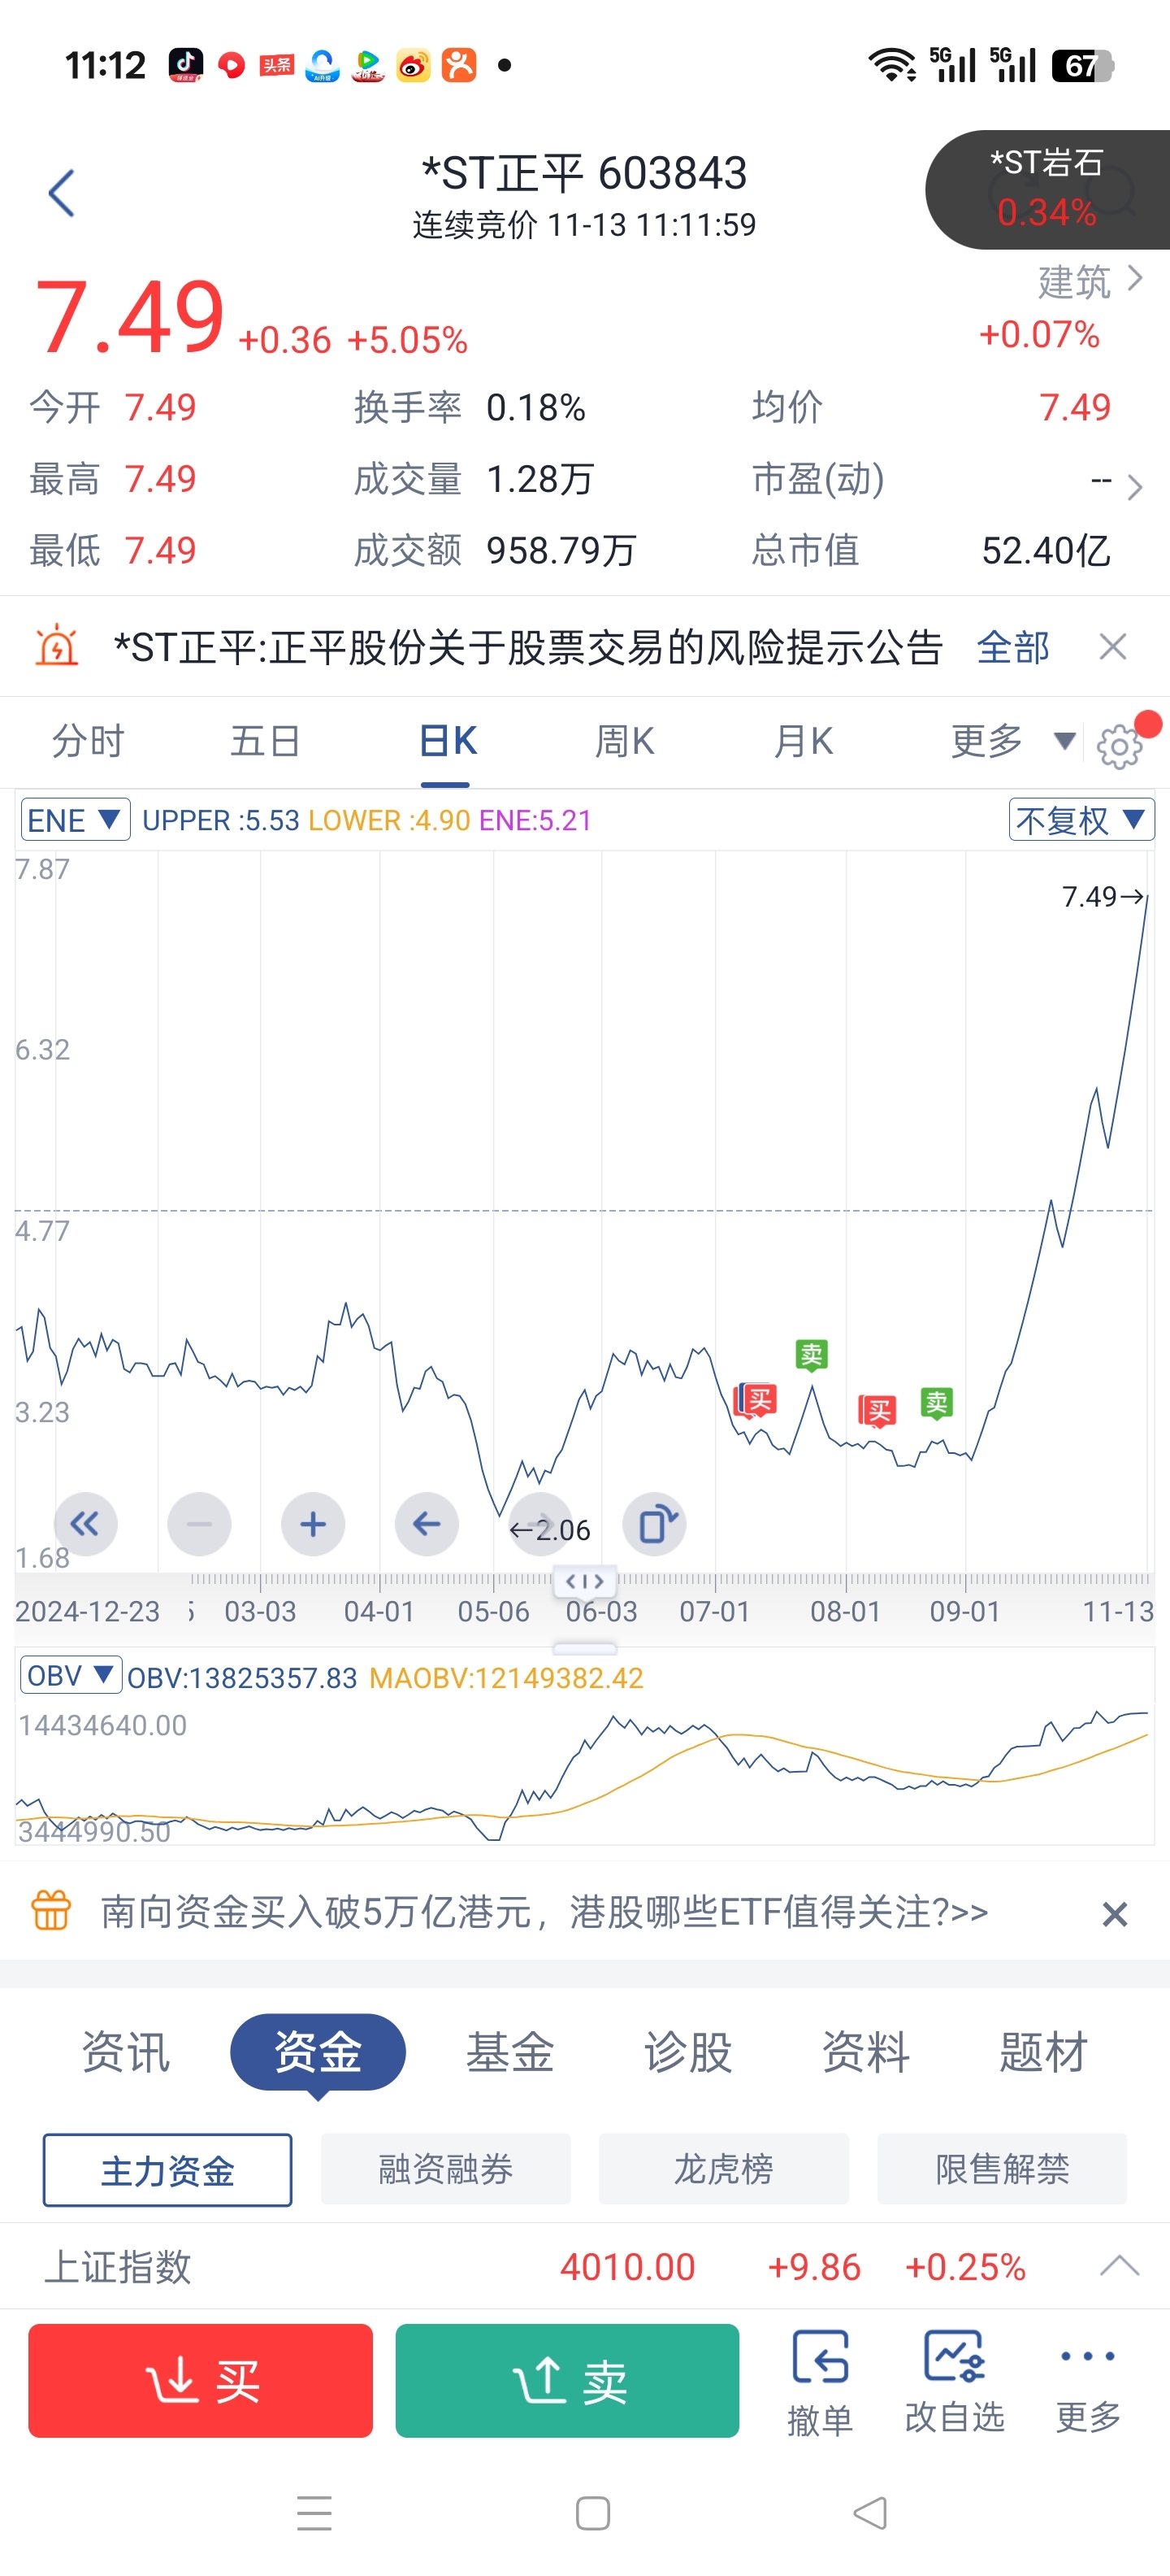Open the OBV indicator dropdown
Viewport: 1170px width, 2576px height.
click(x=70, y=1675)
